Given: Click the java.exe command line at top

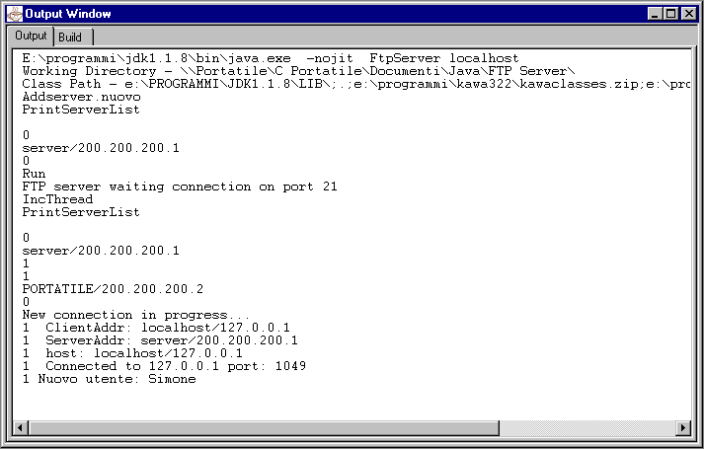Looking at the screenshot, I should 270,59.
